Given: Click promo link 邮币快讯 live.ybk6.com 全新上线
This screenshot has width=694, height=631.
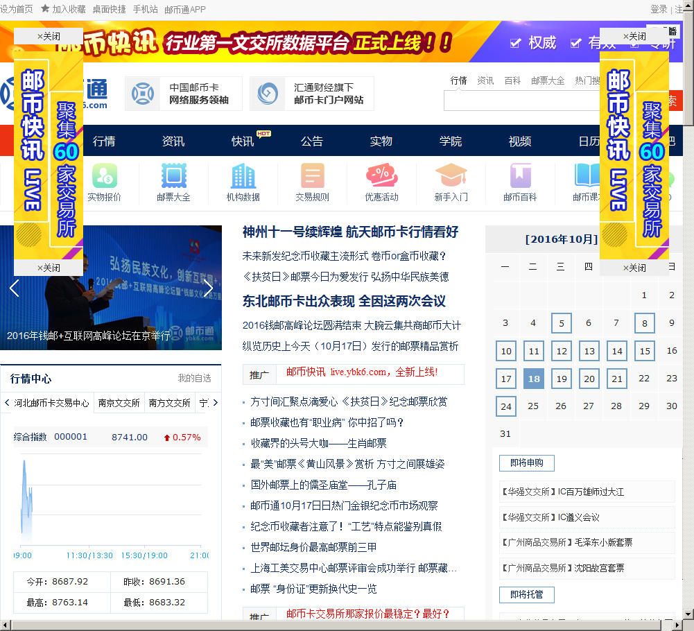Looking at the screenshot, I should (362, 372).
